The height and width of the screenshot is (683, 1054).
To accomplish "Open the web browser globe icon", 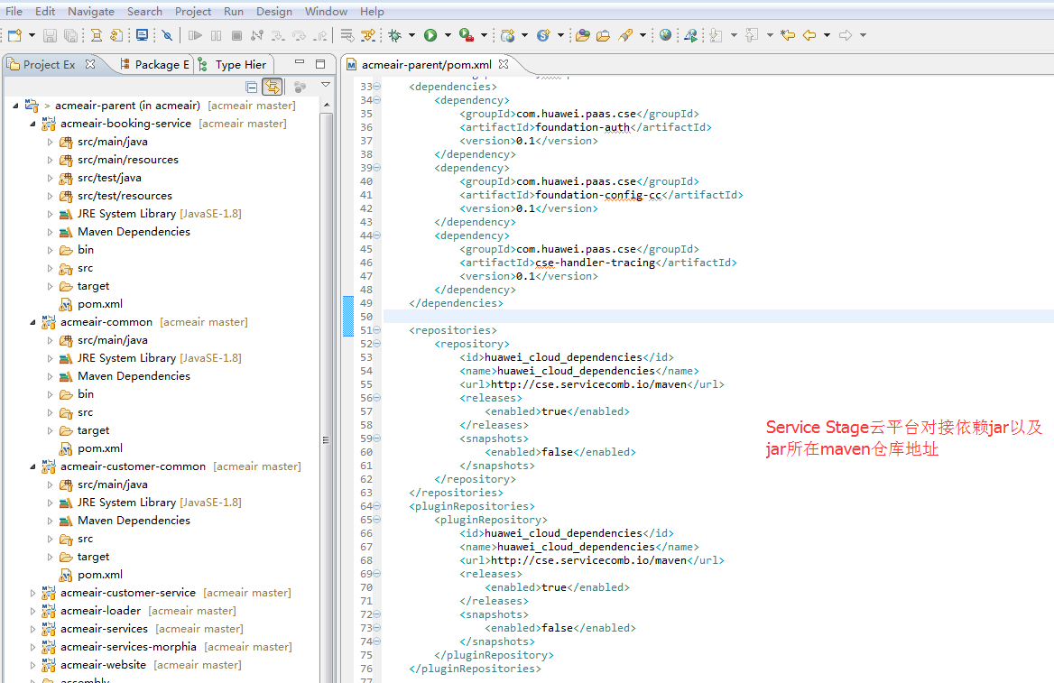I will (665, 35).
